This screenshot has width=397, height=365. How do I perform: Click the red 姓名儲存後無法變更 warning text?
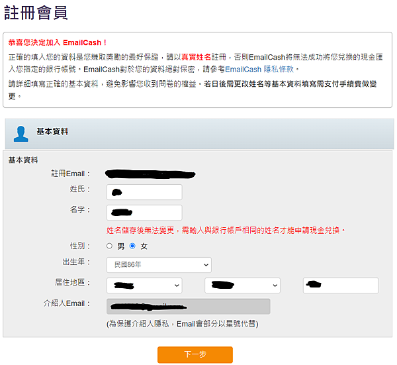[x=226, y=230]
